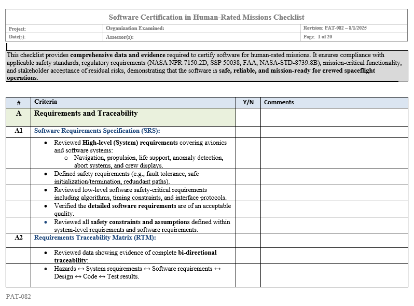Mark Y/N cell for defined safety requirements row
The image size is (414, 306).
(x=248, y=177)
